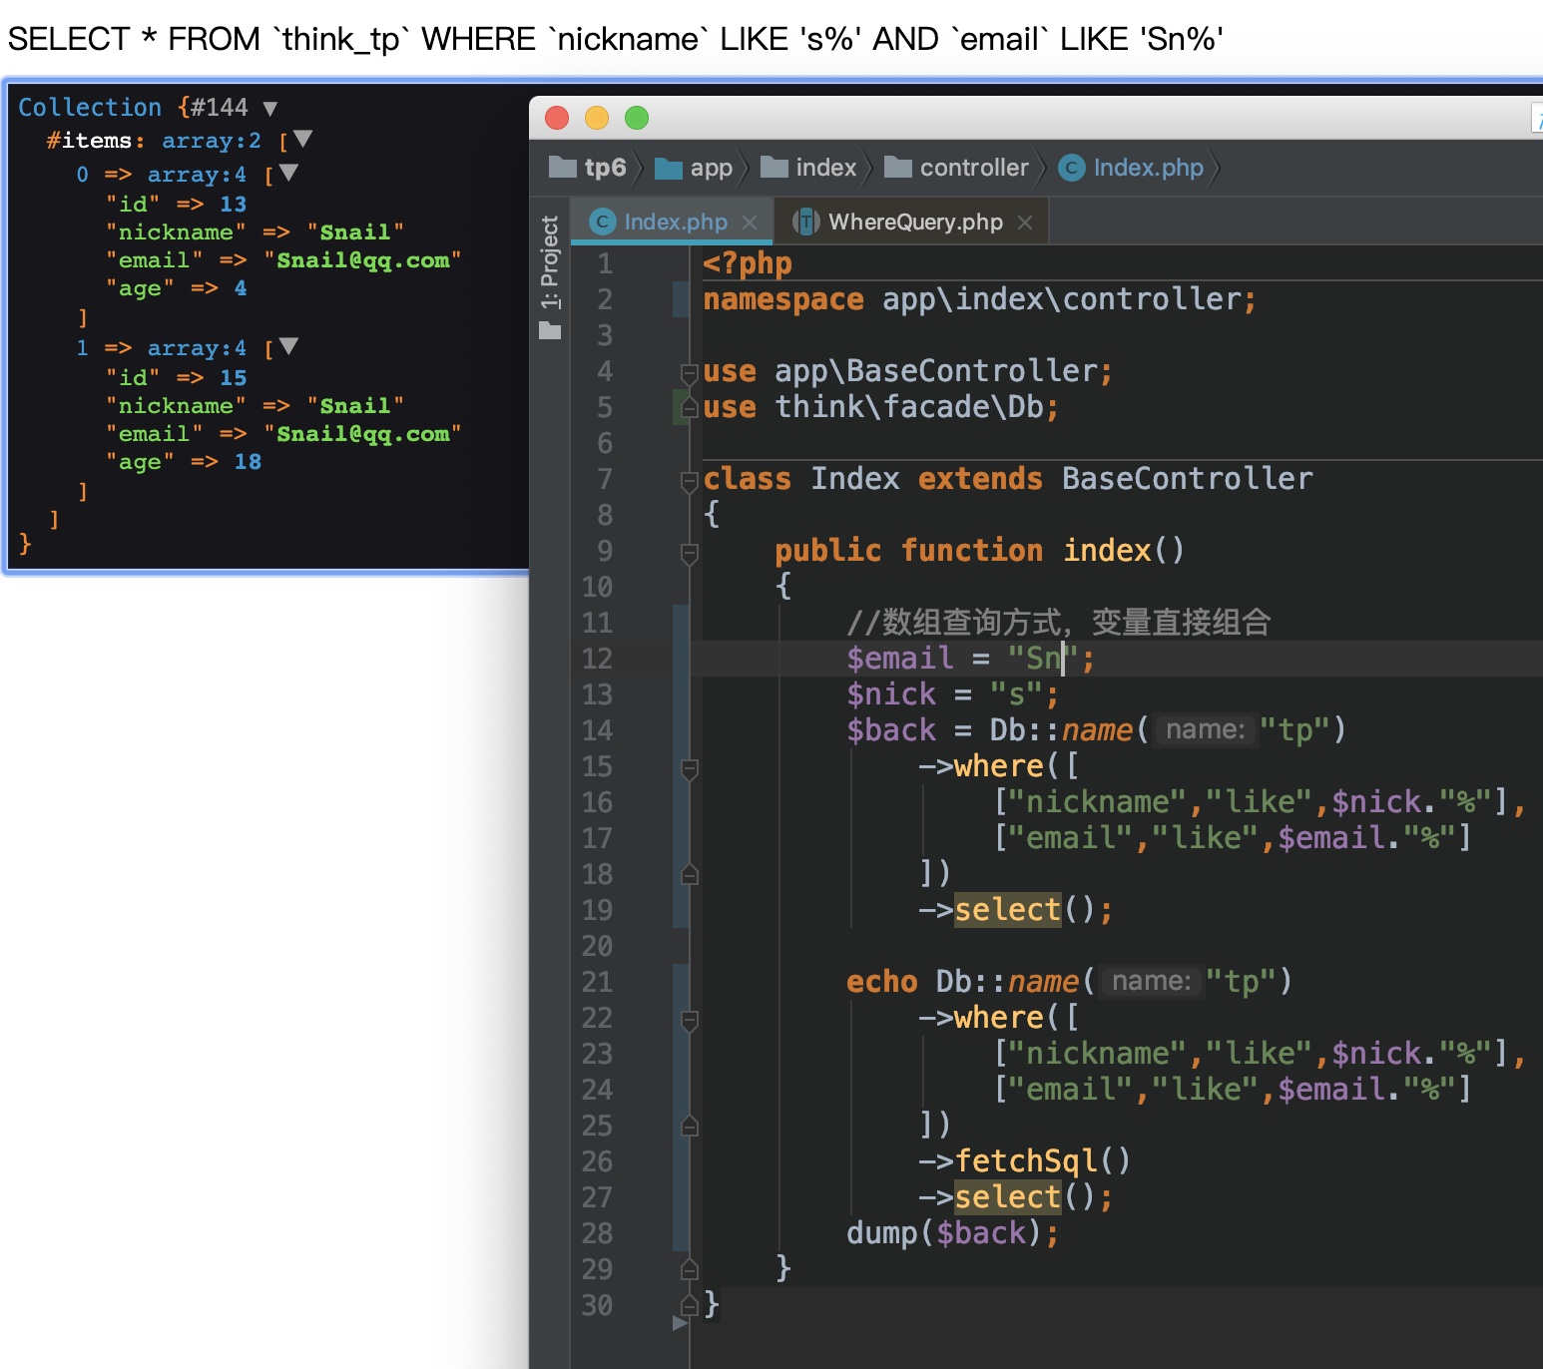Screen dimensions: 1543x1369
Task: Click id value 15 in dump output
Action: (233, 378)
